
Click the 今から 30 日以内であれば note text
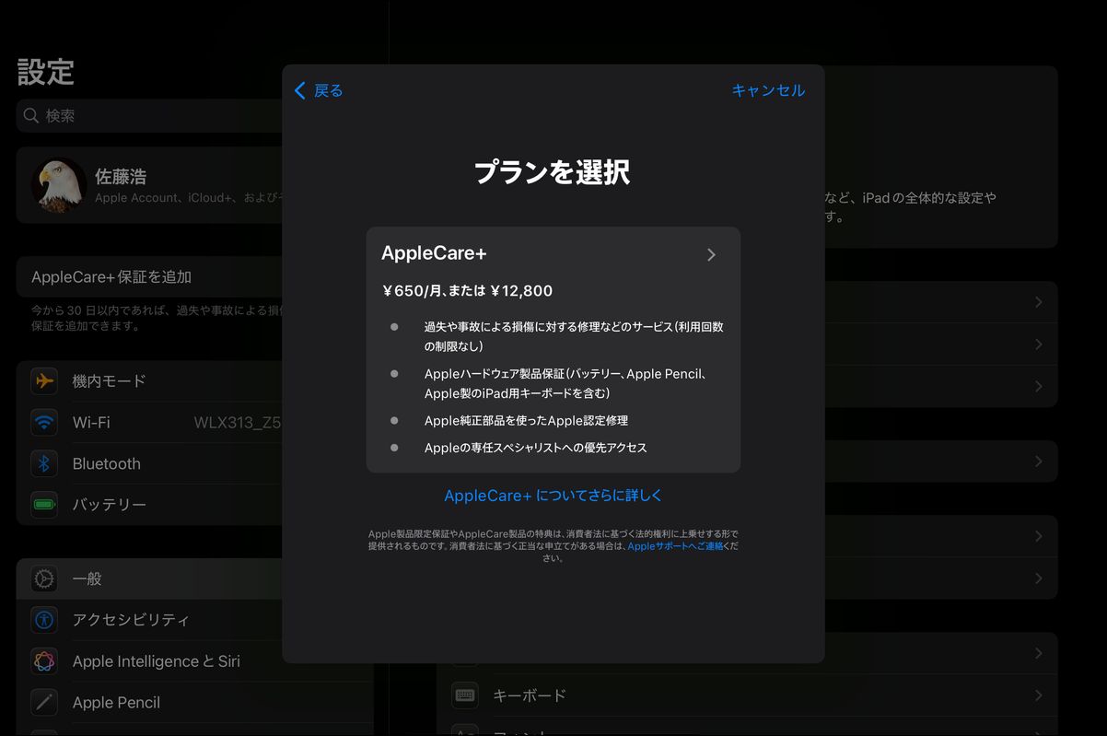point(157,318)
